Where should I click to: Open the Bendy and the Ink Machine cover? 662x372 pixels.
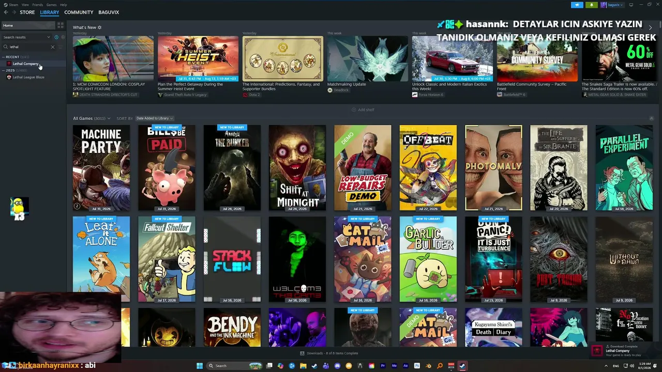(232, 328)
